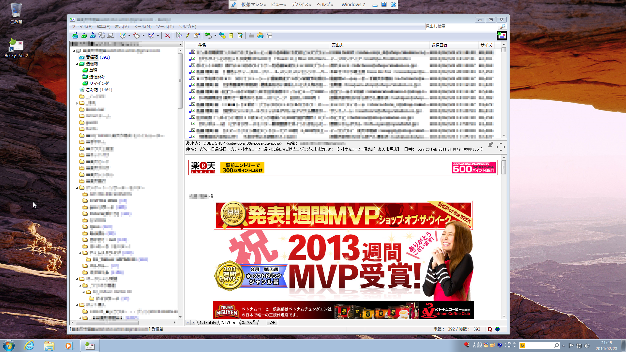Click the folder-with-tray icon in the toolbar
Viewport: 626px width, 352px height.
260,36
